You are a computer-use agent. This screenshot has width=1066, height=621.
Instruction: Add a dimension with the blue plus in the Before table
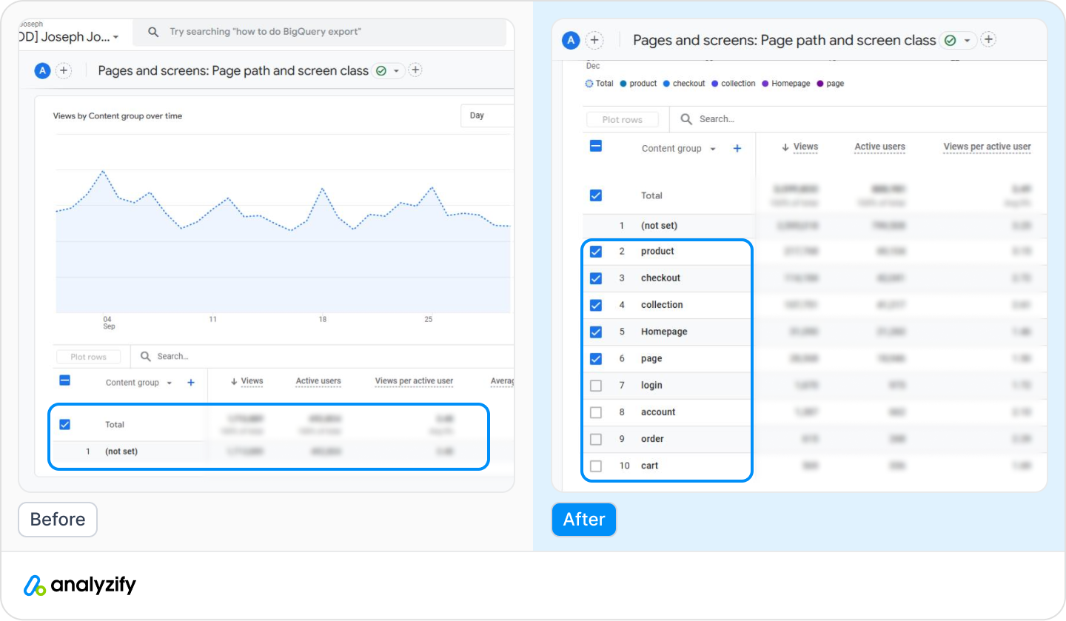coord(191,383)
